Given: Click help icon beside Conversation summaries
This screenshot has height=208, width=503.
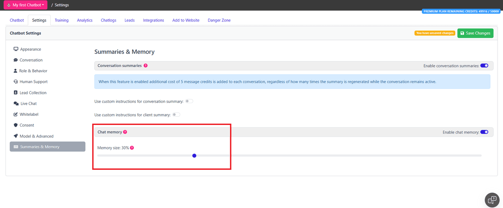Looking at the screenshot, I should 145,66.
